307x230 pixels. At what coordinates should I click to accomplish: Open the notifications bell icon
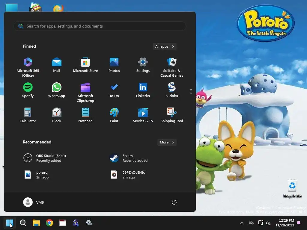299,223
